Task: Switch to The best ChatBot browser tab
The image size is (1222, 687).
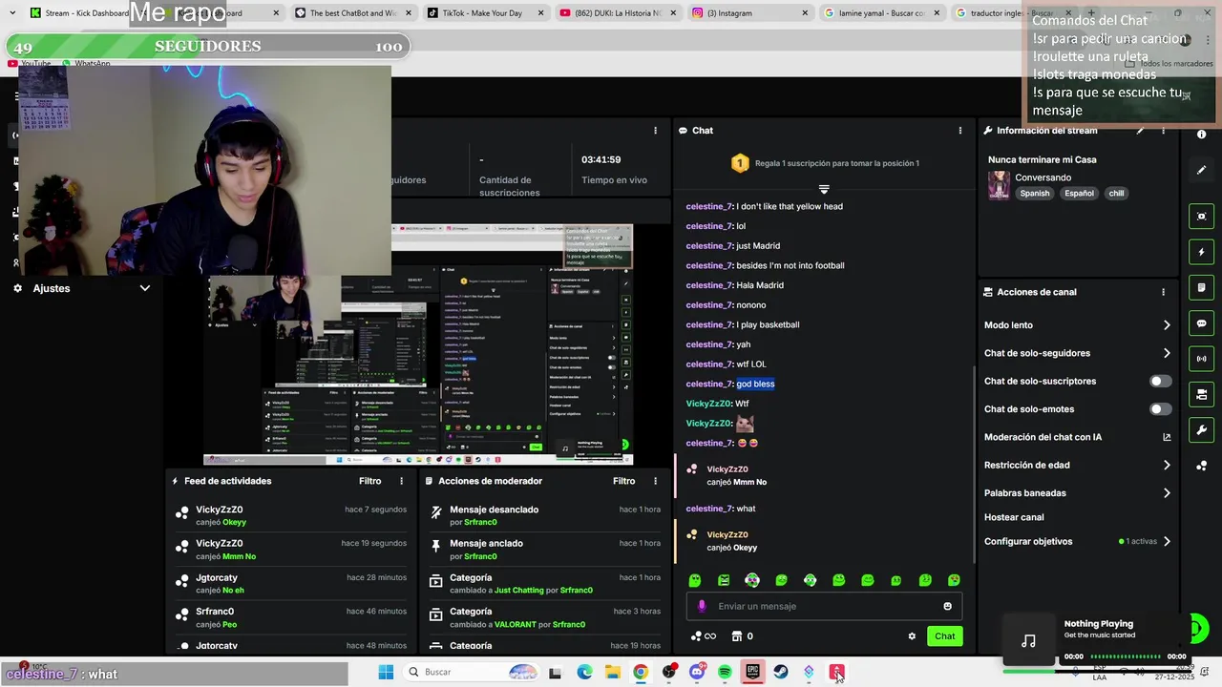Action: (351, 13)
